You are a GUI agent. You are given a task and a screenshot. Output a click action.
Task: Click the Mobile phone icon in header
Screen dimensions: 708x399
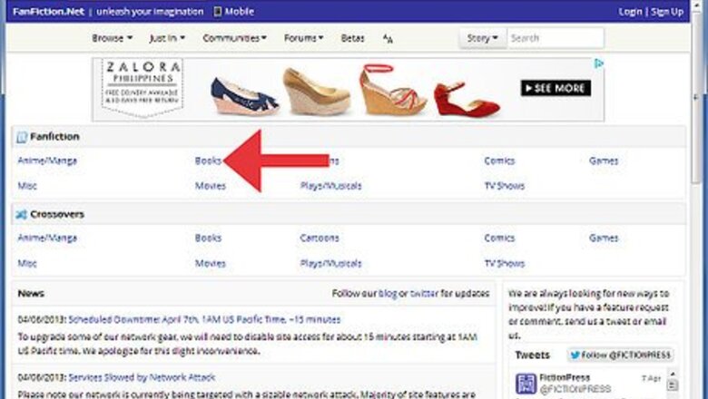click(217, 12)
